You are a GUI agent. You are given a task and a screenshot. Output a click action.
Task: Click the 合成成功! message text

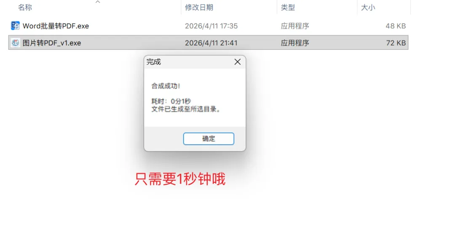166,86
